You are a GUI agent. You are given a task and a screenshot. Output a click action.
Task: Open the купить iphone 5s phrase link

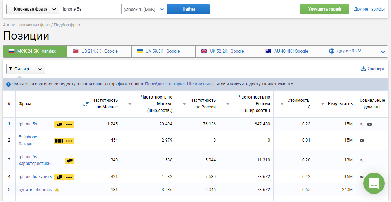coord(35,190)
